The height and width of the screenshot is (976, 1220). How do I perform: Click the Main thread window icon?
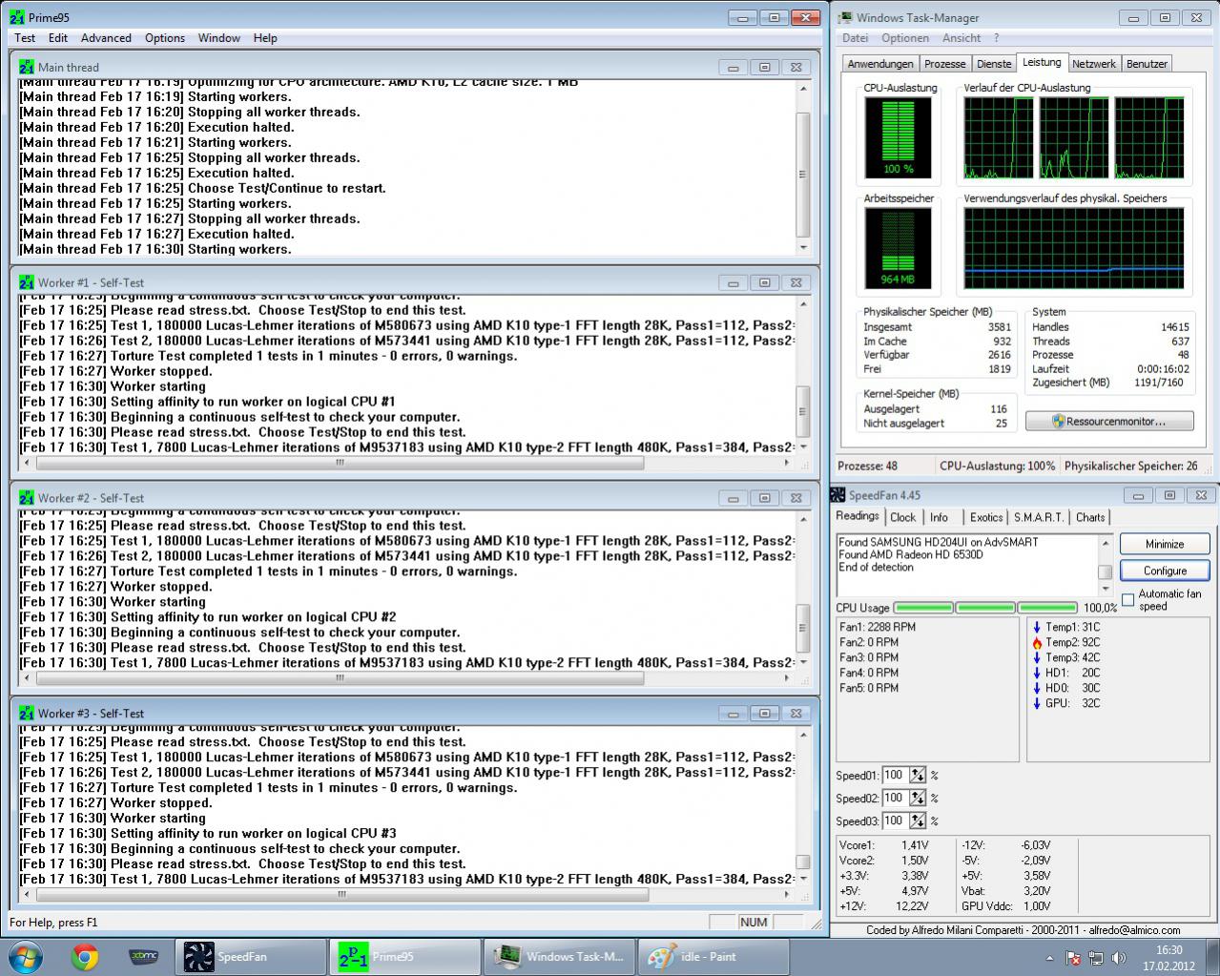point(27,67)
